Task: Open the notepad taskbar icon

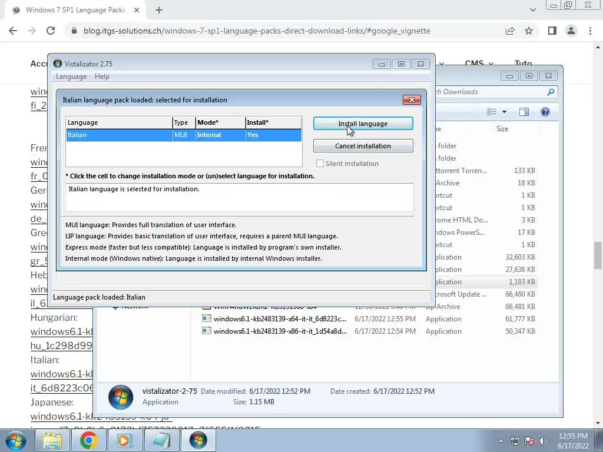Action: coord(161,440)
